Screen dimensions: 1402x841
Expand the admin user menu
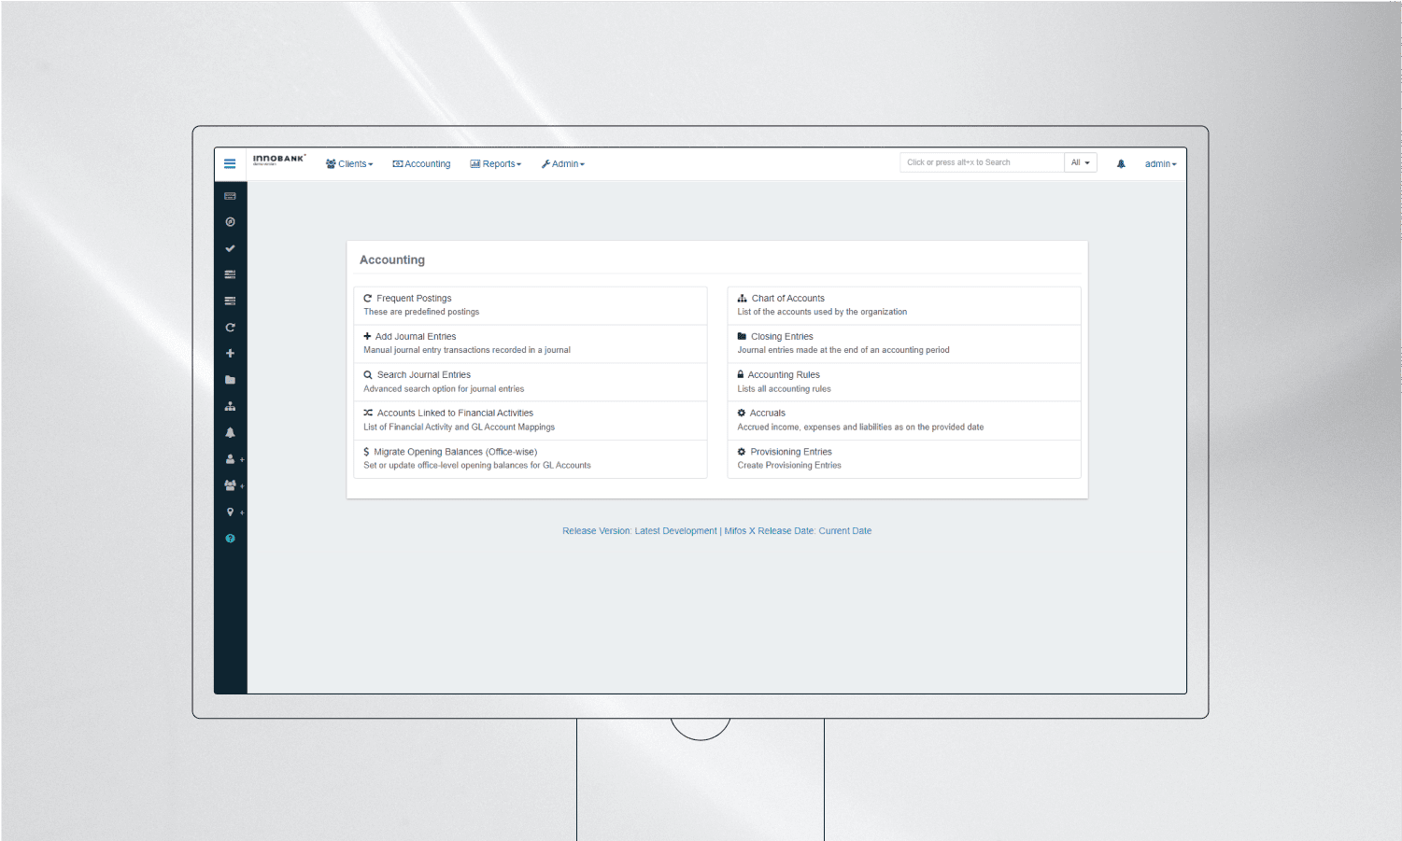1159,163
